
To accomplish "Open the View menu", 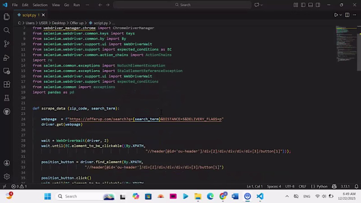I will coord(56,5).
